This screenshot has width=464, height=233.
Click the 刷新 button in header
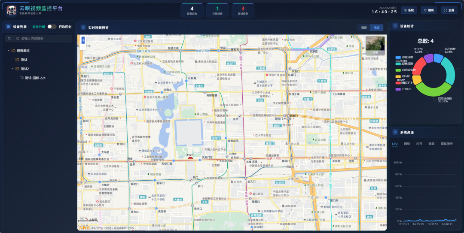click(429, 10)
